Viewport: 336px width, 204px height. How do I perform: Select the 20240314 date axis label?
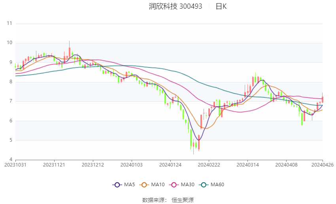pyautogui.click(x=247, y=165)
